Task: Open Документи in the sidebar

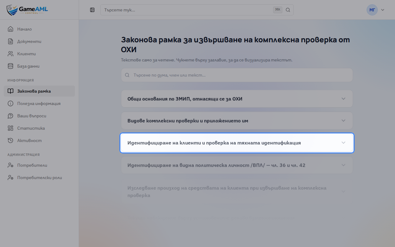Action: (39, 41)
